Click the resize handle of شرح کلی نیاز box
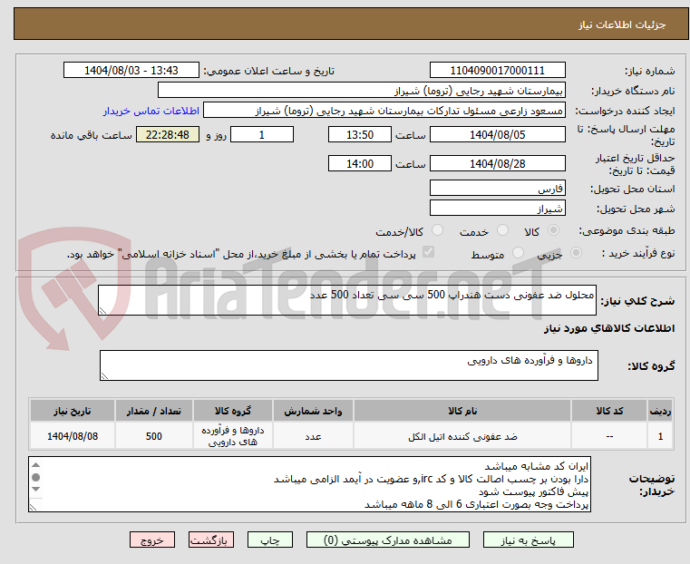690x564 pixels. point(103,311)
